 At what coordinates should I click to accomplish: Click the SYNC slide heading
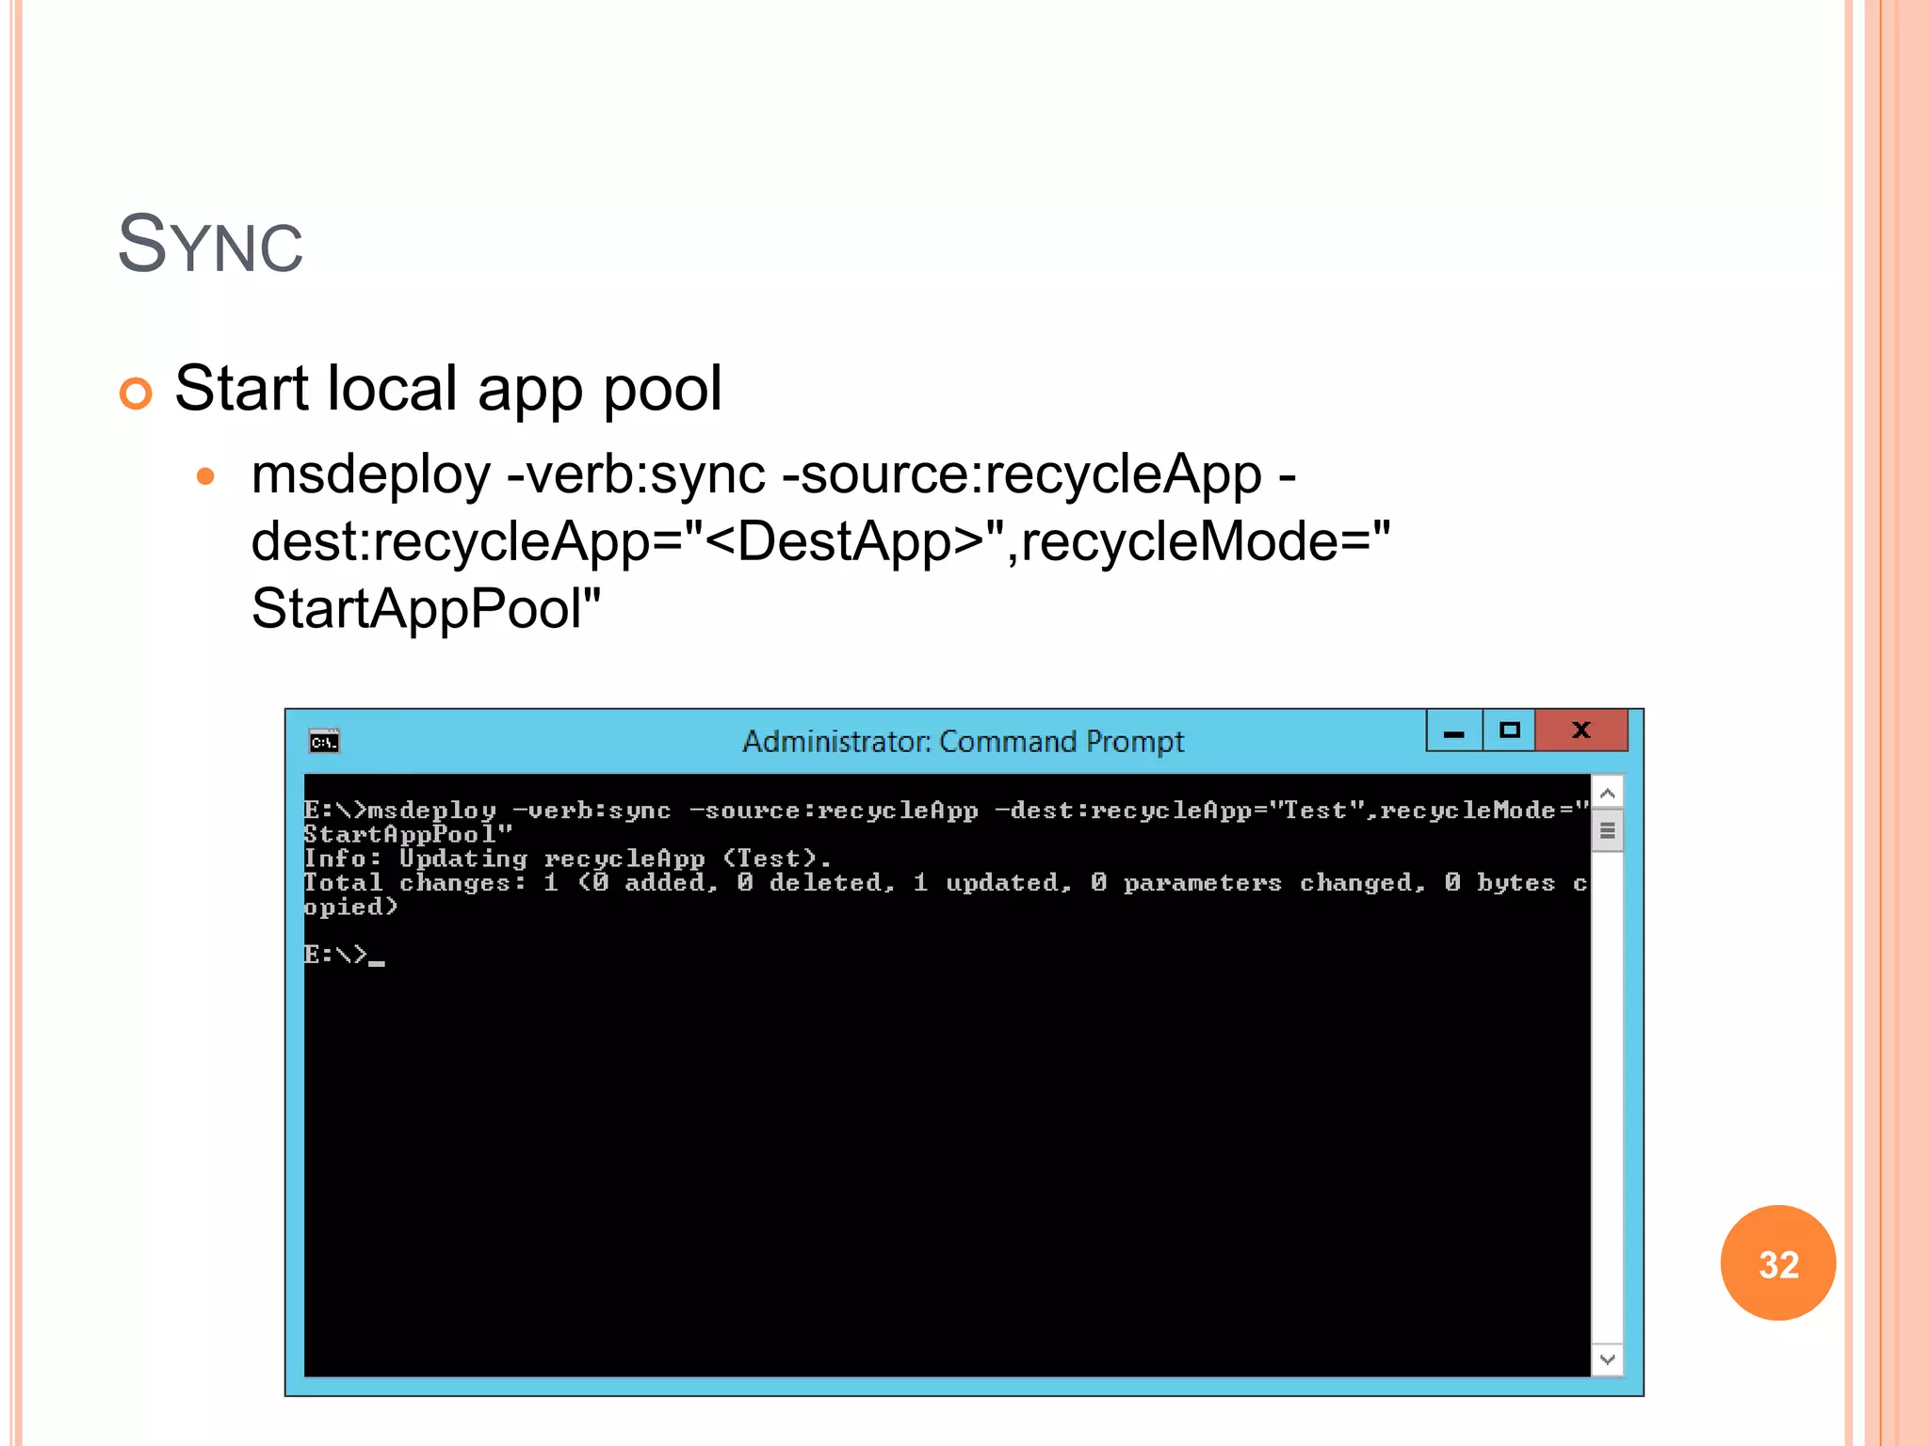tap(210, 244)
